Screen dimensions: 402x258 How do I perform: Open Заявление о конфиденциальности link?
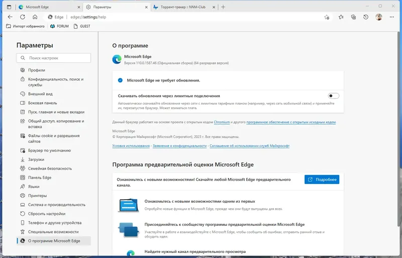pos(179,146)
